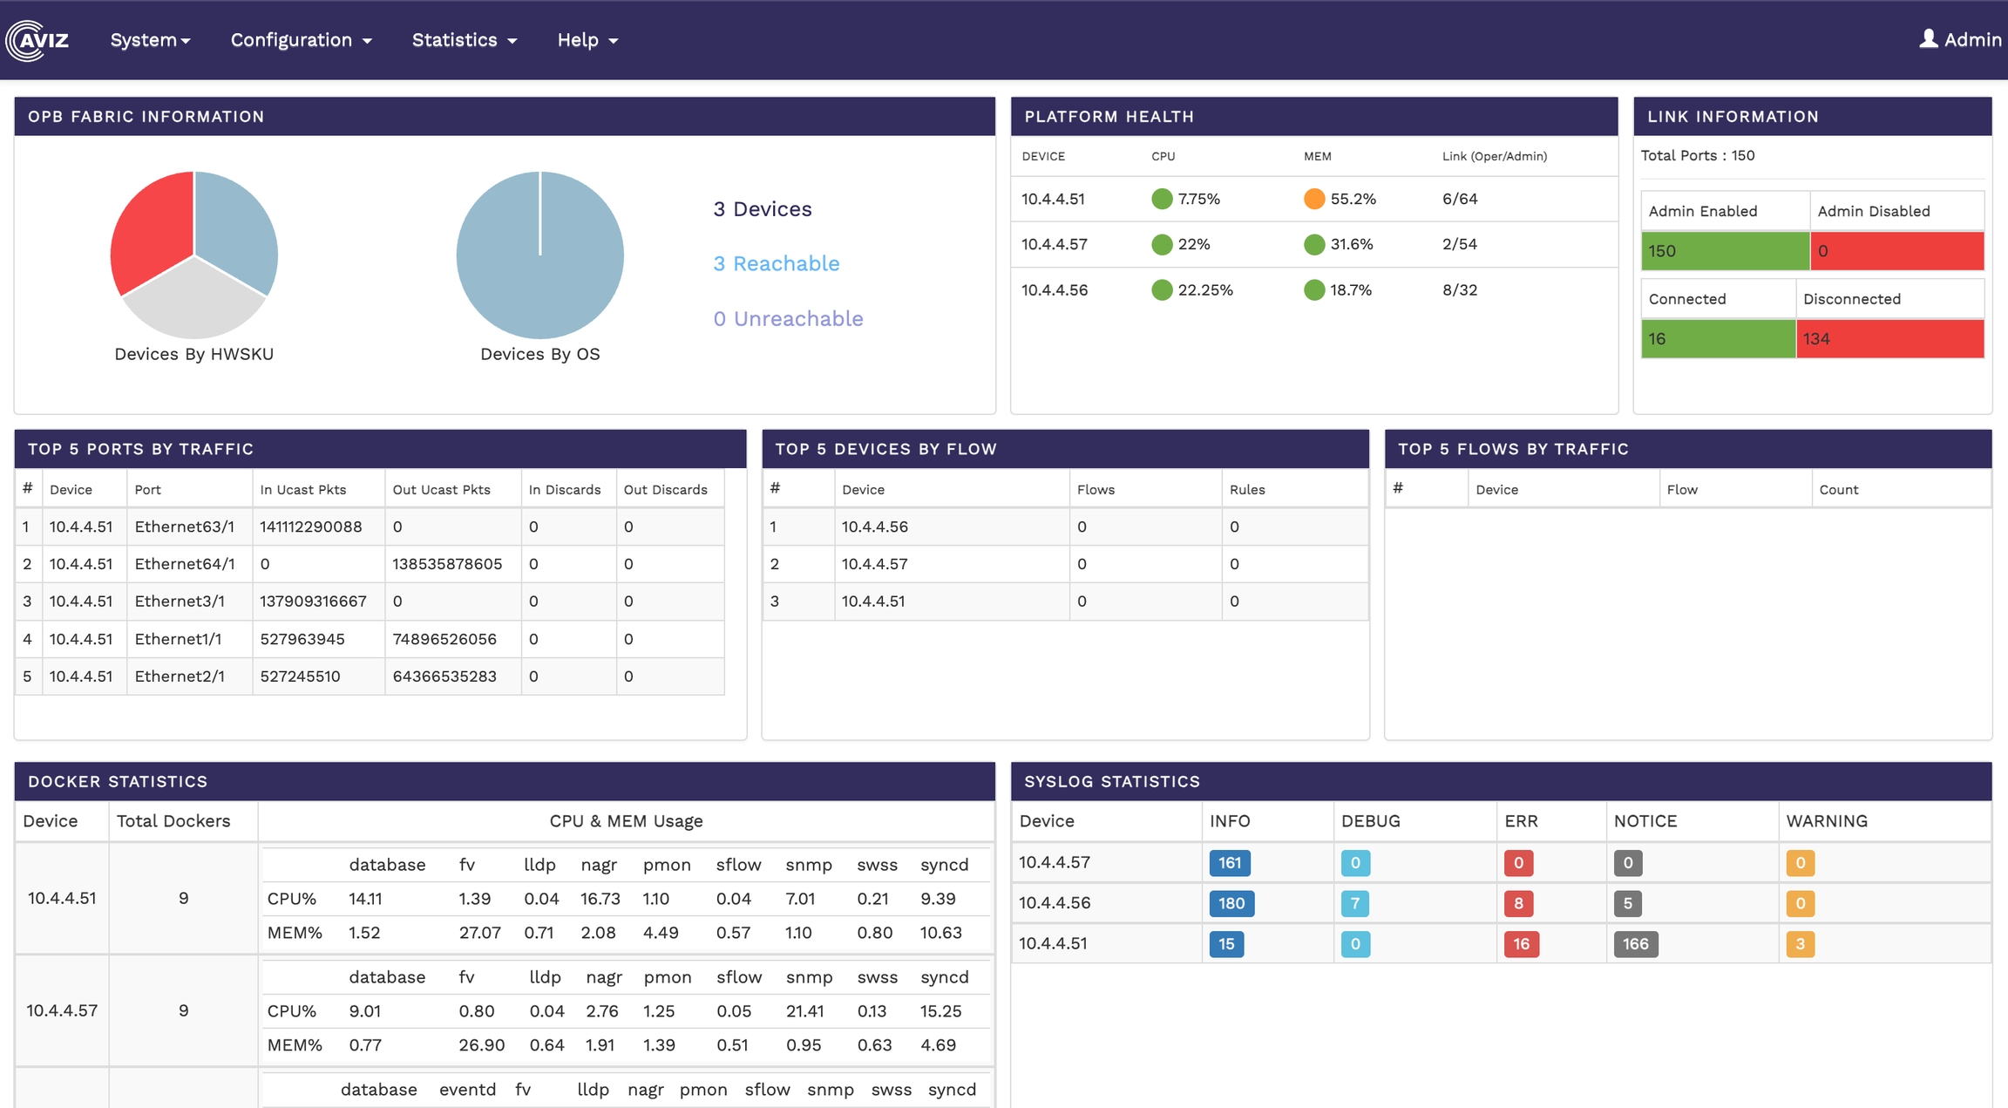The height and width of the screenshot is (1108, 2008).
Task: Click the INFO badge showing 161
Action: (x=1229, y=863)
